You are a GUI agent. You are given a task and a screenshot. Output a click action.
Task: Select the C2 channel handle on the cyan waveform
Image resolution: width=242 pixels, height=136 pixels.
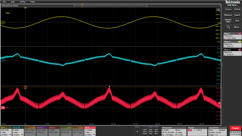(x=3, y=60)
